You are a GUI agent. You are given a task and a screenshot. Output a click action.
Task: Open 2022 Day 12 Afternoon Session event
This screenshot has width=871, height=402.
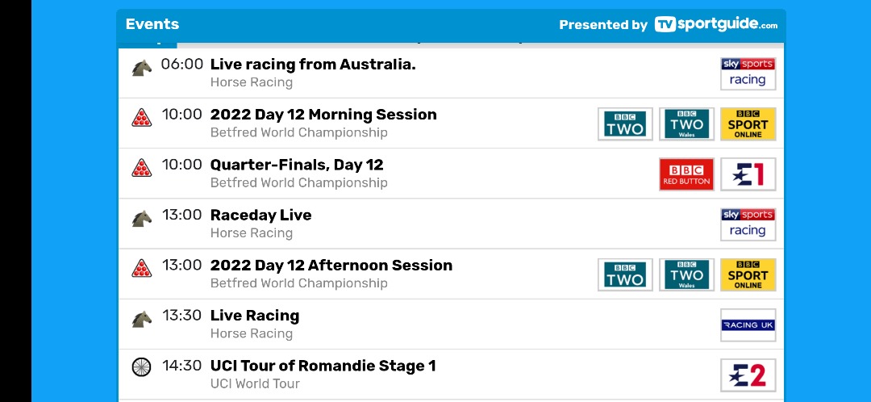click(331, 266)
